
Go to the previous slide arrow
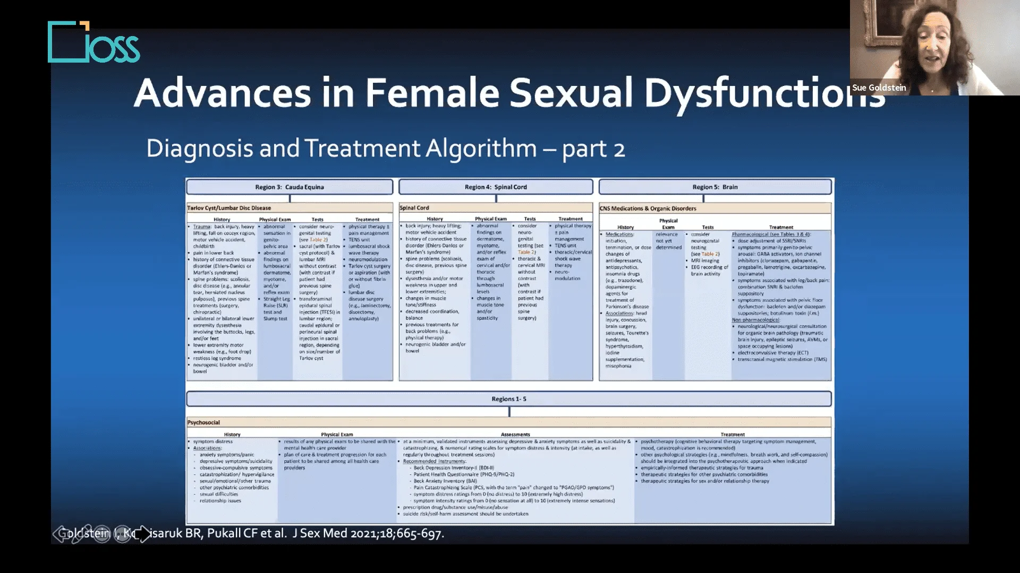click(x=60, y=534)
